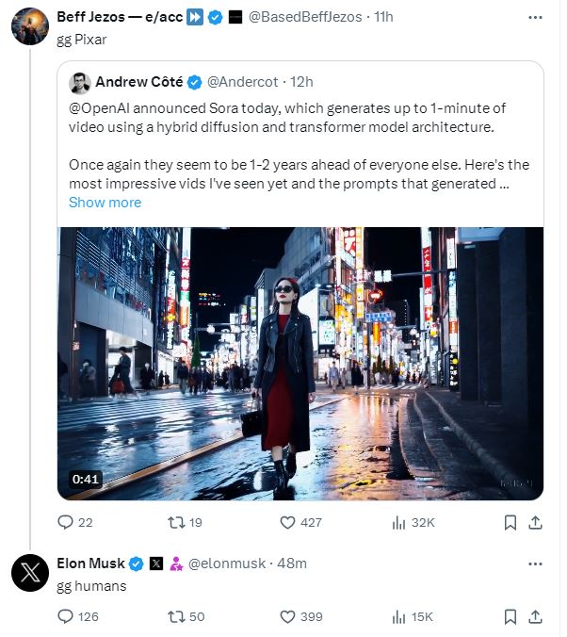Share Beff Jezos's tweet
Viewport: 567px width, 637px height.
[x=535, y=522]
